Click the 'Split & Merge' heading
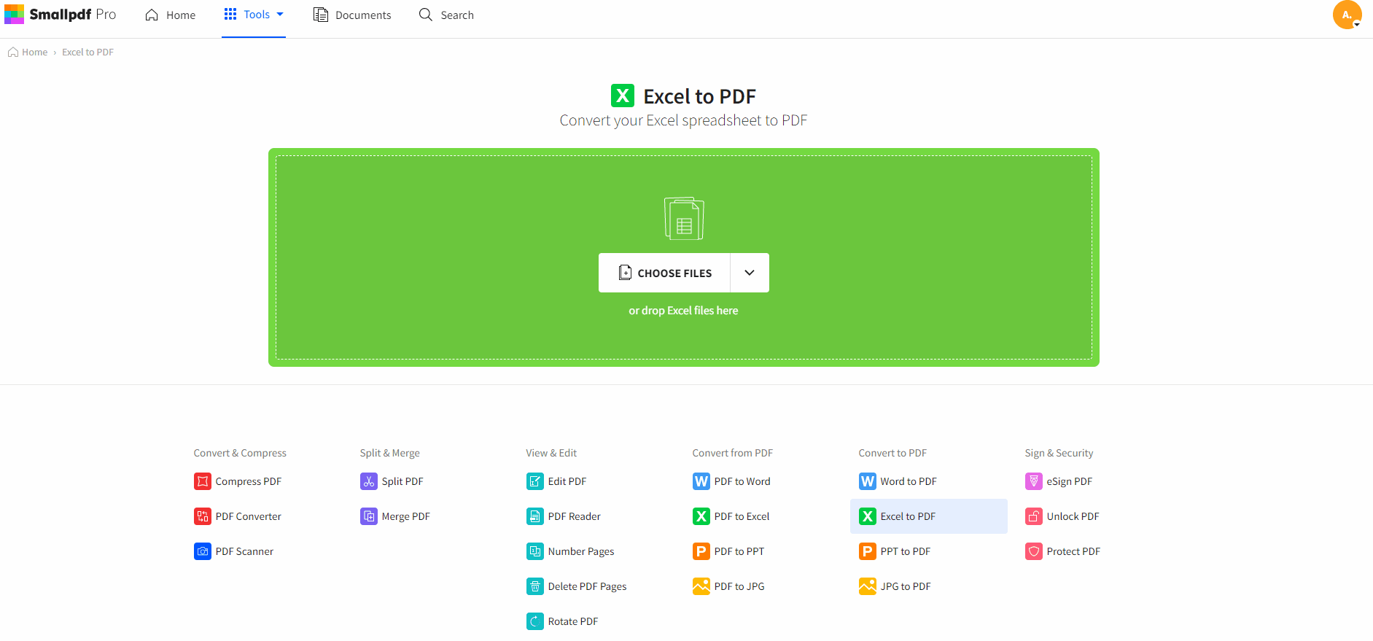 coord(389,453)
